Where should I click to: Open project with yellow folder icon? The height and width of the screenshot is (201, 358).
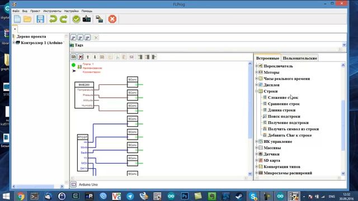27,19
